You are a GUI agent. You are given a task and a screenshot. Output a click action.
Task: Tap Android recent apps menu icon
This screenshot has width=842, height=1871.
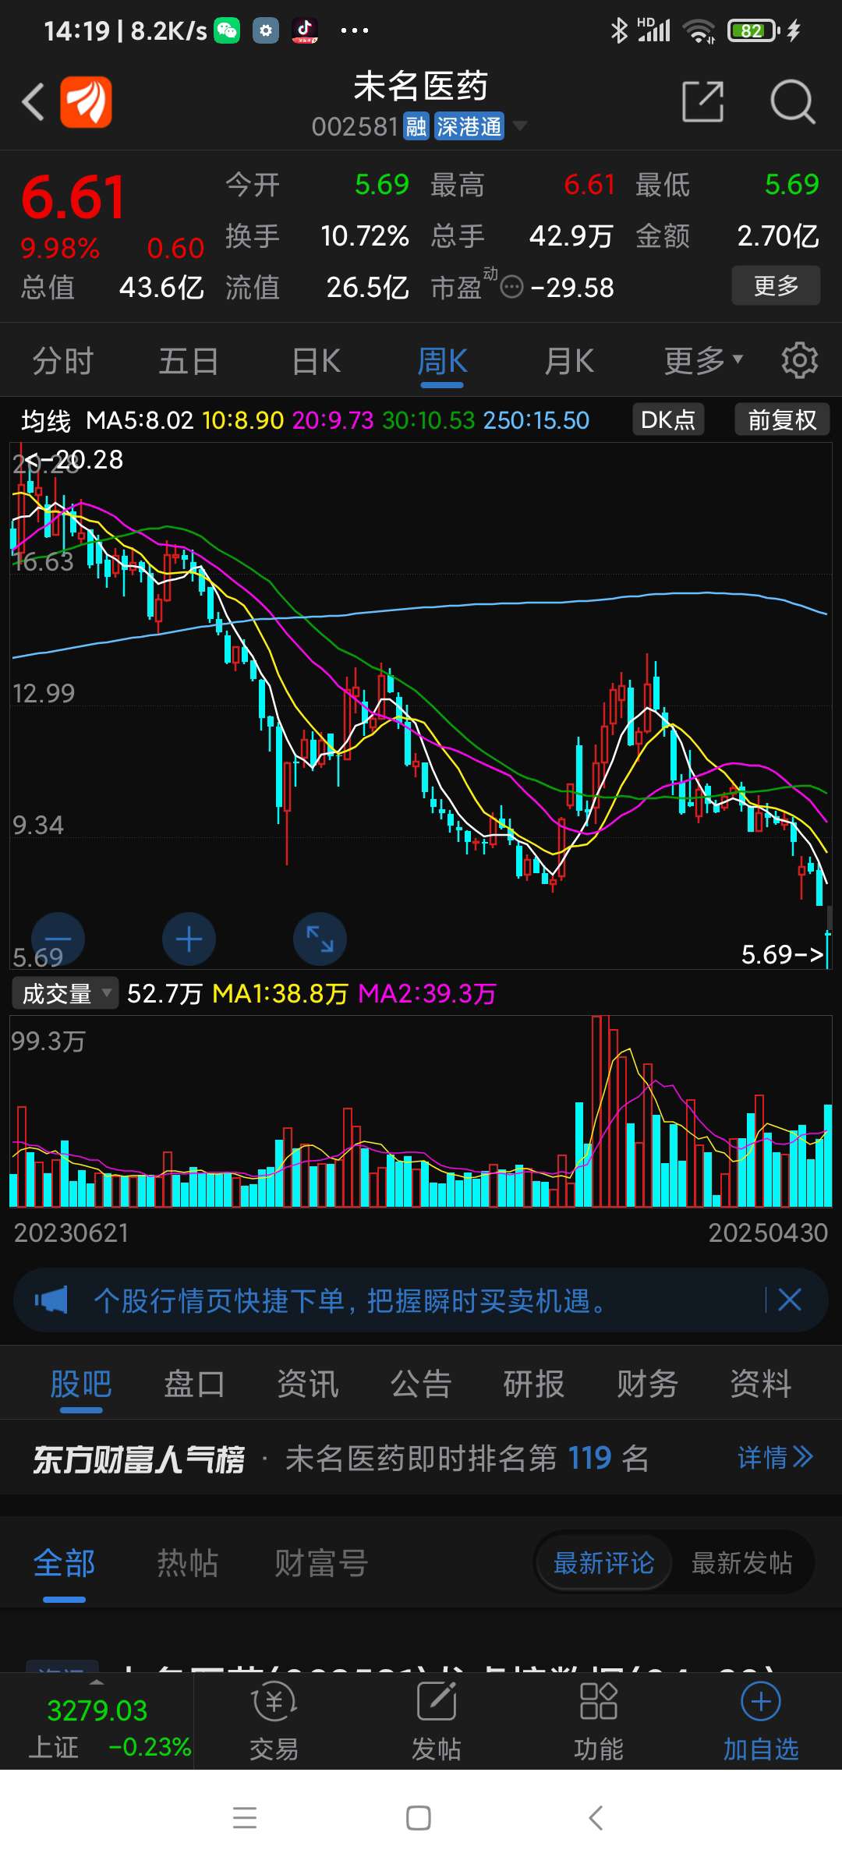pos(245,1818)
